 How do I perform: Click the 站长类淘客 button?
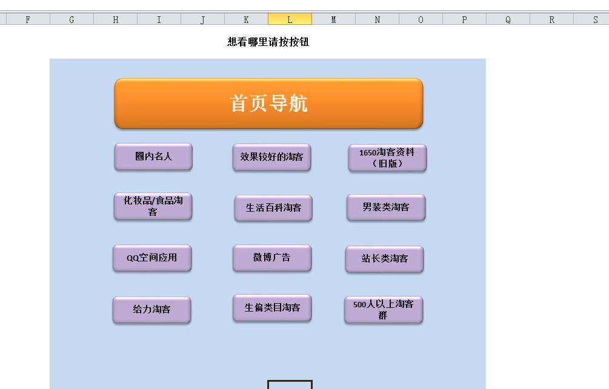[384, 259]
